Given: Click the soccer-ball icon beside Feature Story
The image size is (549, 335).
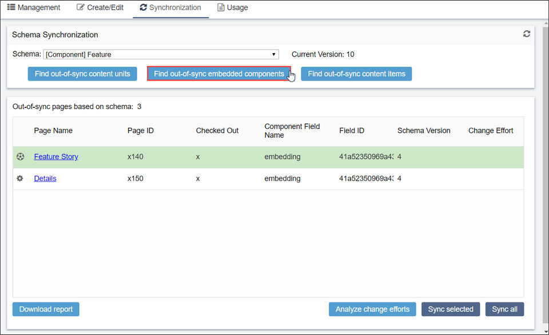Looking at the screenshot, I should click(21, 156).
